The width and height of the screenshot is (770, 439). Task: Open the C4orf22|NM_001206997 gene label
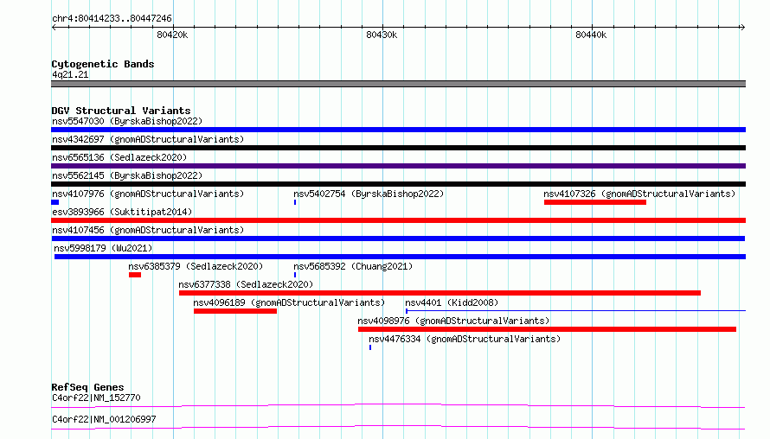pos(104,419)
